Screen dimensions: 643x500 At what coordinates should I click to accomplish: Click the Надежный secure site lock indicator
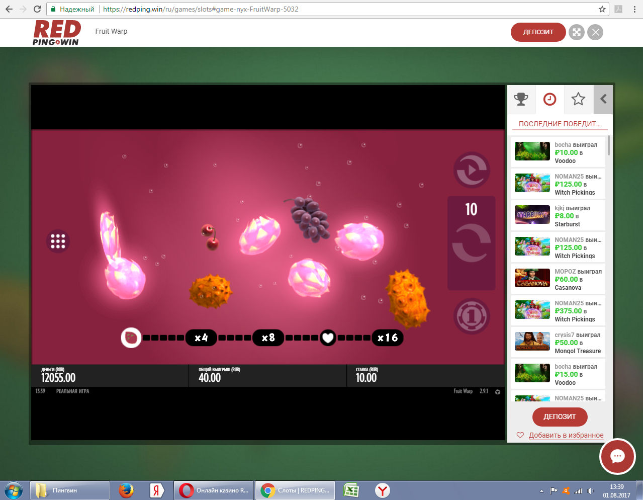coord(72,9)
